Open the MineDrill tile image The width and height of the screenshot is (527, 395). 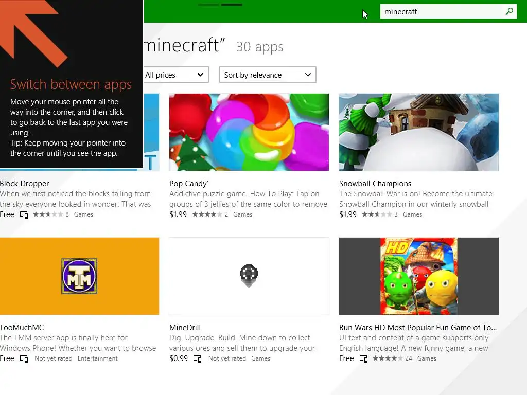click(x=249, y=276)
